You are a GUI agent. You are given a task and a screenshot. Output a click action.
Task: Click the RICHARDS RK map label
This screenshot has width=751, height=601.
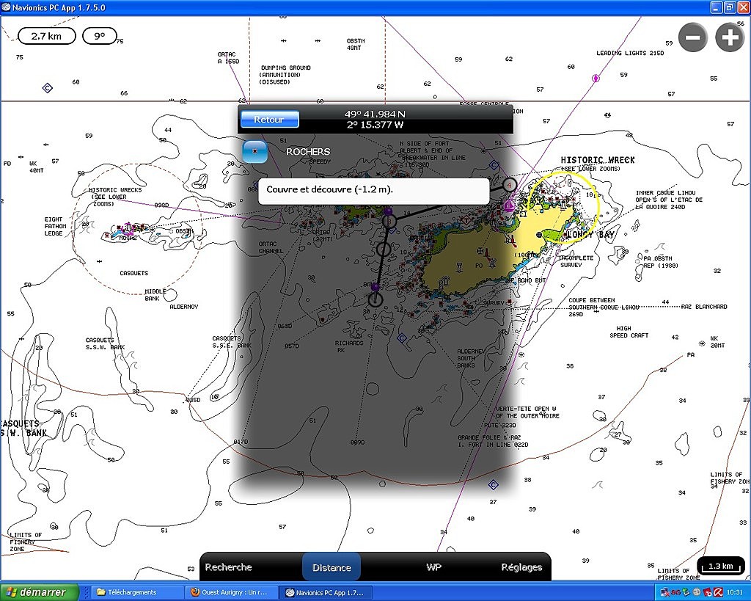349,346
